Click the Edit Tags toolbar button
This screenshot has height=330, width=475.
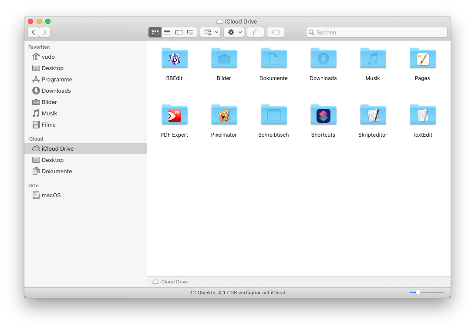tap(276, 32)
